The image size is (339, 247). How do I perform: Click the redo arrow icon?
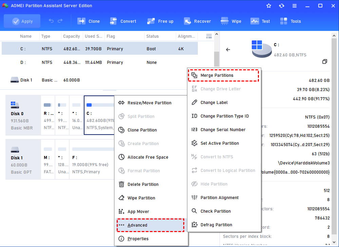60,21
